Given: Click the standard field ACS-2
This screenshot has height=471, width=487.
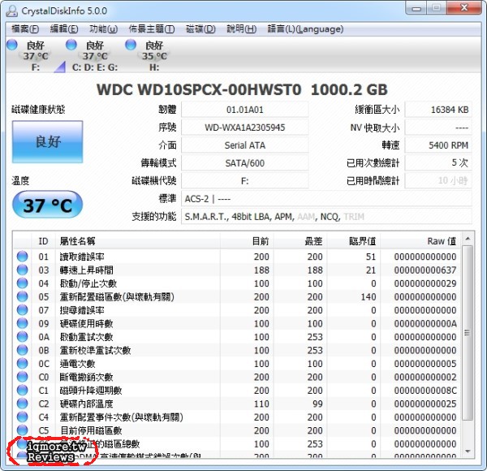Looking at the screenshot, I should 326,198.
